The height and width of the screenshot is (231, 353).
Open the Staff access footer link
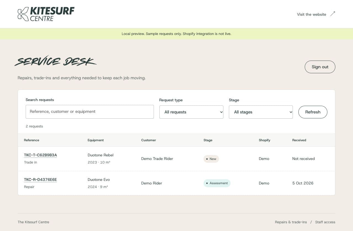coord(325,222)
